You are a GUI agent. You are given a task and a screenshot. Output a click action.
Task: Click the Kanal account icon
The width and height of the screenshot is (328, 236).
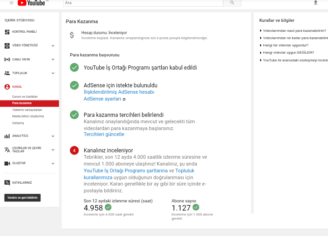[7, 87]
